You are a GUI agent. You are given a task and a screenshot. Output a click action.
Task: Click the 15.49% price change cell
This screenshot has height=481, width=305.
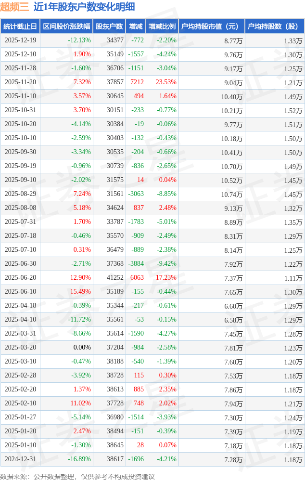[x=80, y=292]
